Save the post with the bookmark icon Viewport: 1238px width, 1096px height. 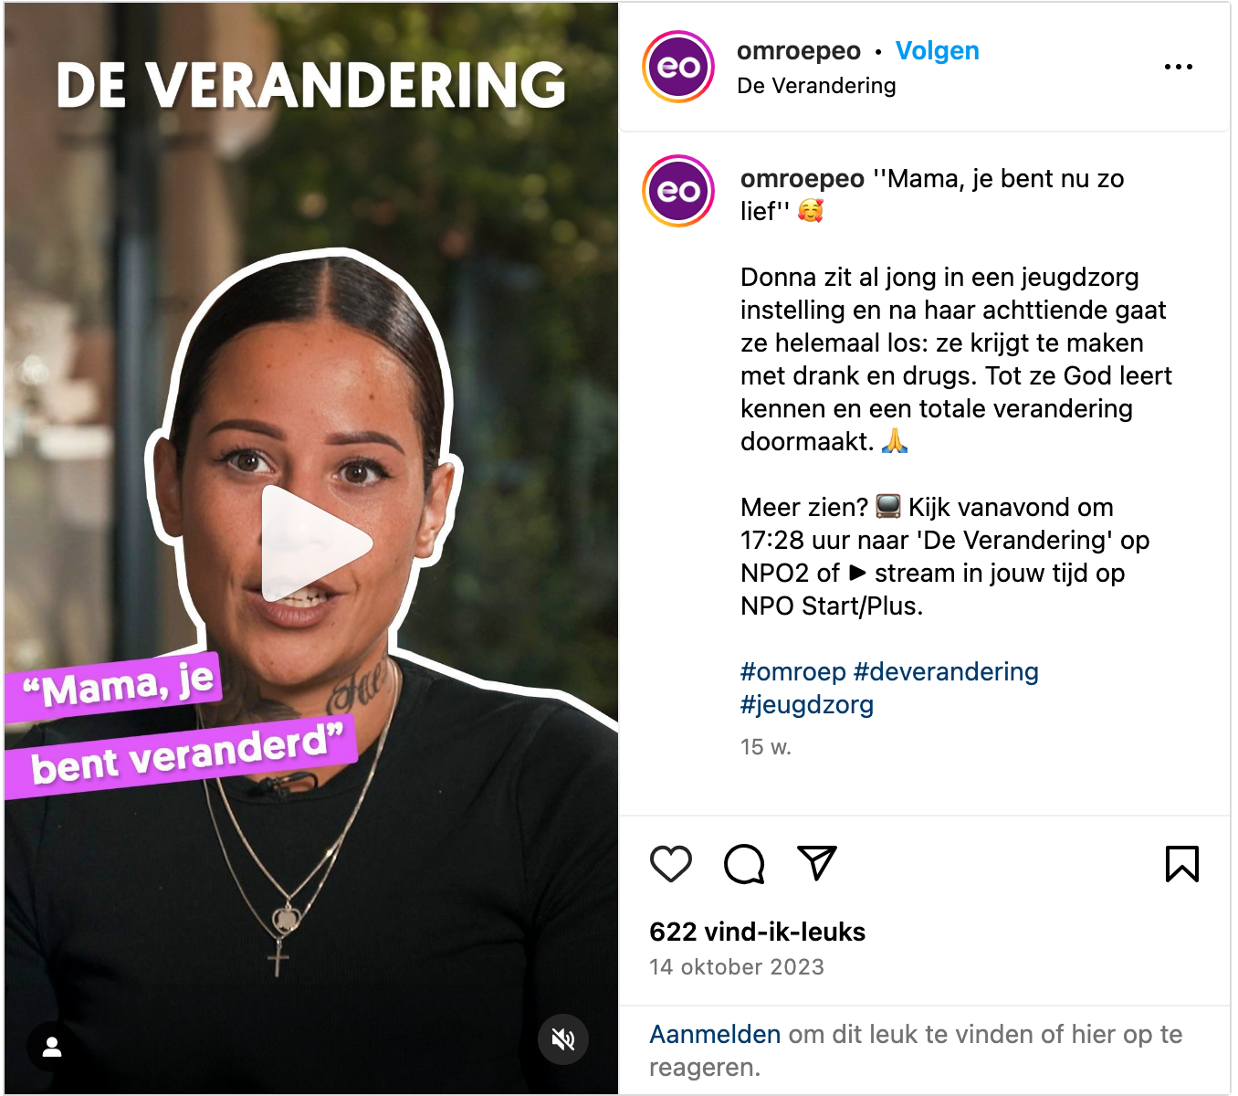(1181, 863)
